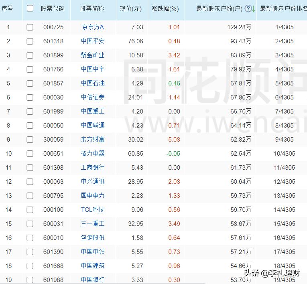
Task: Open the 中国平安 stock link
Action: [93, 41]
